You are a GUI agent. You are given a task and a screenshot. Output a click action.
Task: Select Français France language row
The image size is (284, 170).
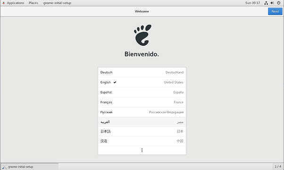(142, 102)
